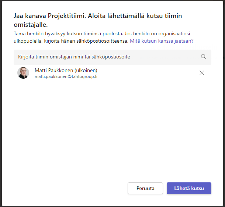Open the 'Mitä kutsun kanssa jaetaan?' link

pos(162,41)
